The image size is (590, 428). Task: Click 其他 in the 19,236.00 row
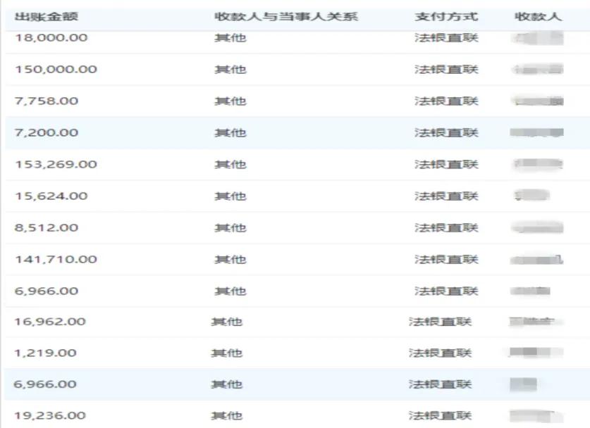pos(226,415)
